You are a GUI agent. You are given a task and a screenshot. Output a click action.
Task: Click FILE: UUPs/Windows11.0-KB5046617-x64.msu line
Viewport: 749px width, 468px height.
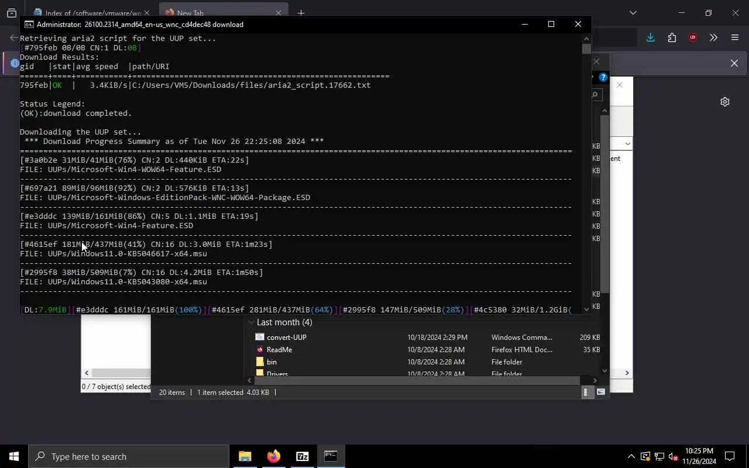(x=114, y=253)
